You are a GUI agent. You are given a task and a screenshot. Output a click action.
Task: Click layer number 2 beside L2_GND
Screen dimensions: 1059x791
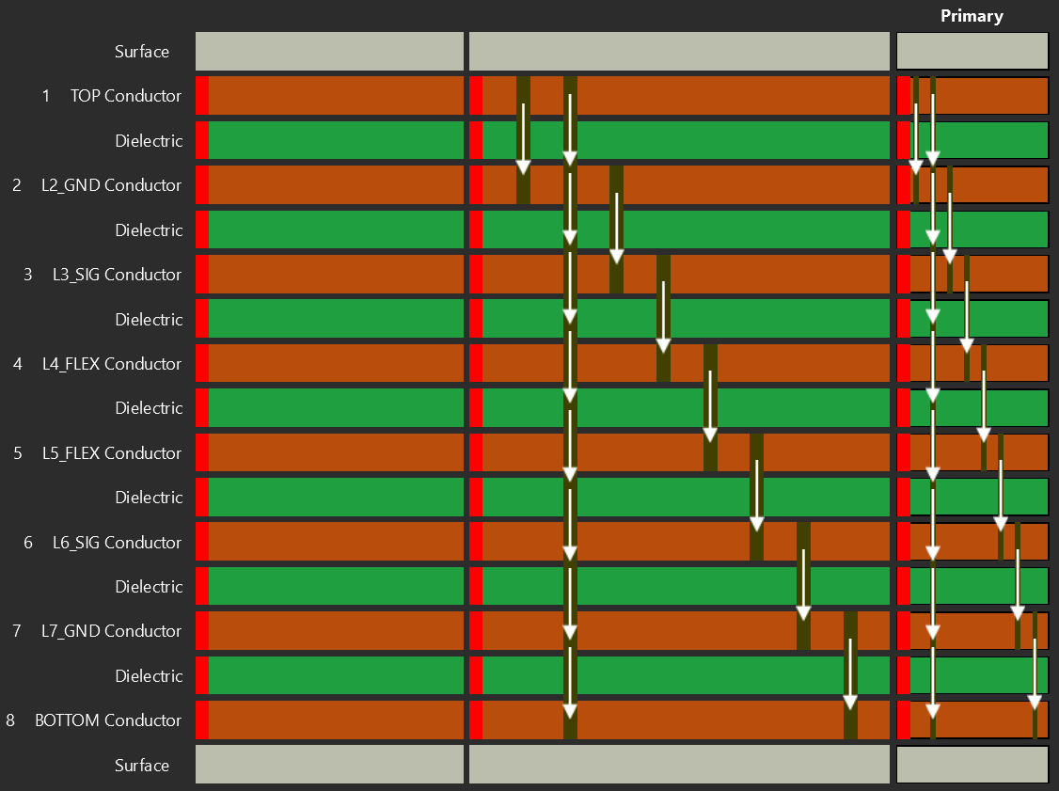pyautogui.click(x=17, y=185)
